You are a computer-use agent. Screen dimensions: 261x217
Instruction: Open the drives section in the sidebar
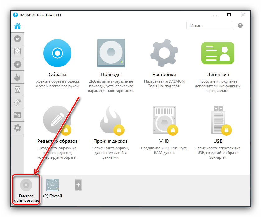(17, 52)
